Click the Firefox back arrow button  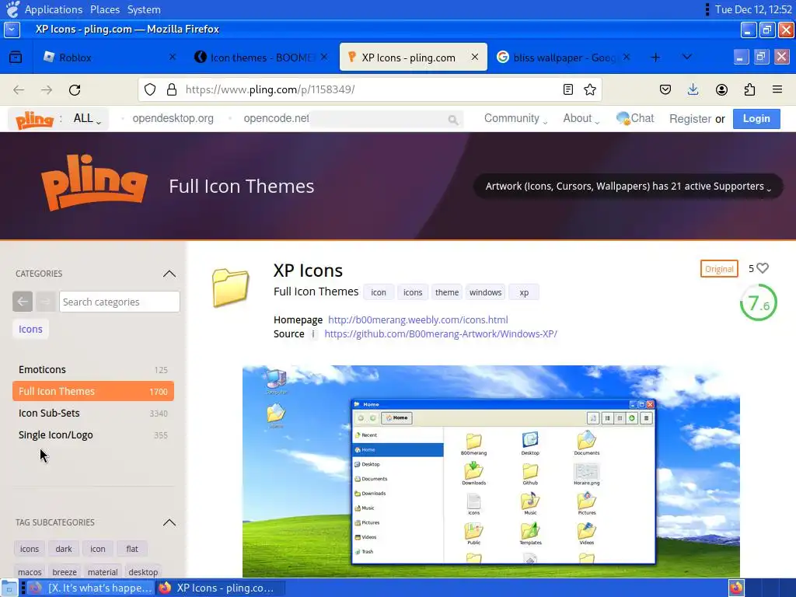pyautogui.click(x=19, y=90)
